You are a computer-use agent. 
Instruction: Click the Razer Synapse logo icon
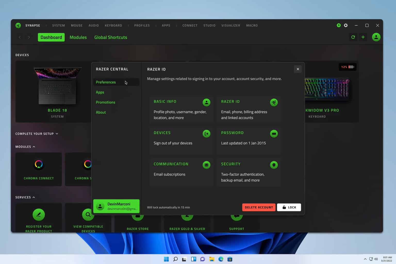pyautogui.click(x=18, y=25)
